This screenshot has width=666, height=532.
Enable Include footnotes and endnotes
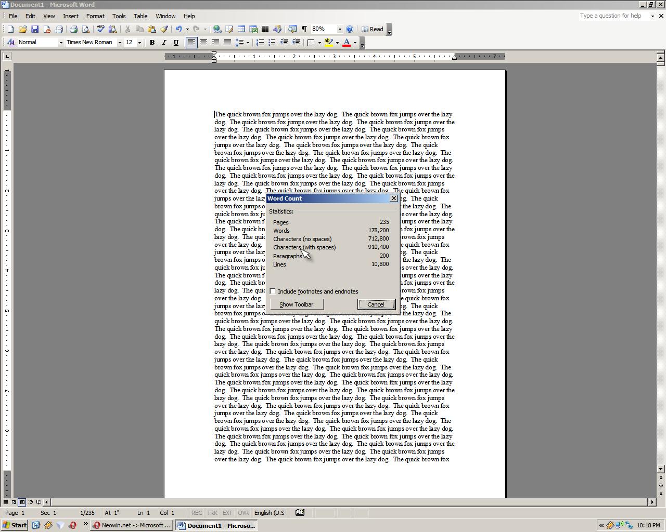273,291
